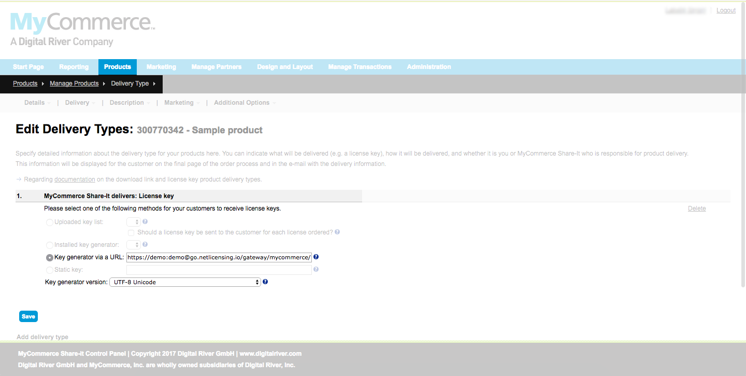Expand the Marketing submenu under breadcrumb
Screen dimensions: 746x376
pos(182,103)
